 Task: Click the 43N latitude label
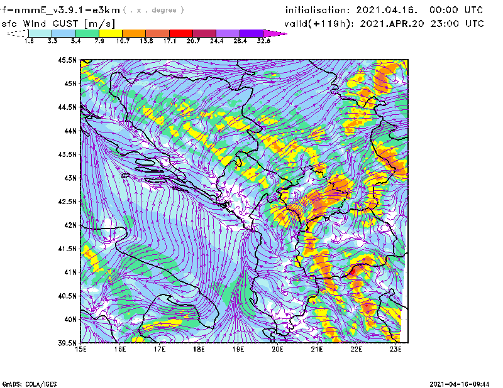[70, 178]
